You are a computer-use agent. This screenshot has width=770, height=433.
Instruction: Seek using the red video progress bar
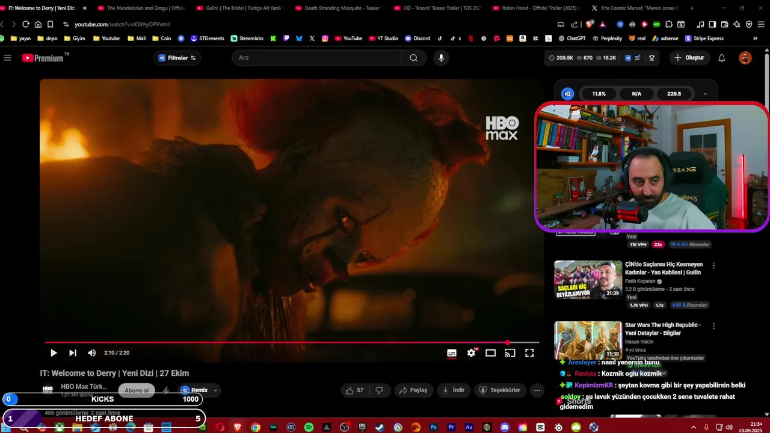(x=292, y=343)
